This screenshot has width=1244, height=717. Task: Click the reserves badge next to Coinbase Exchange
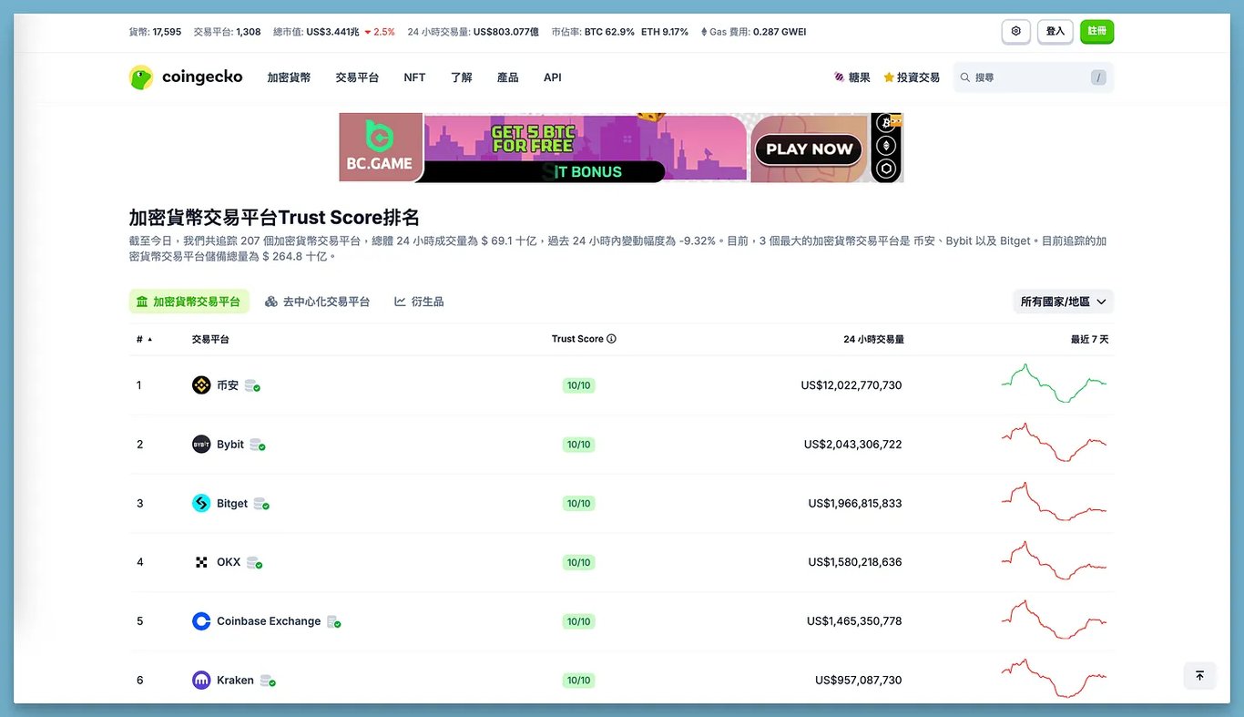pyautogui.click(x=333, y=621)
